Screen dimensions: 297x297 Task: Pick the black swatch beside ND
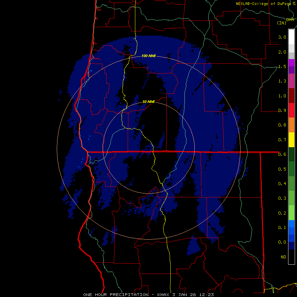291,257
